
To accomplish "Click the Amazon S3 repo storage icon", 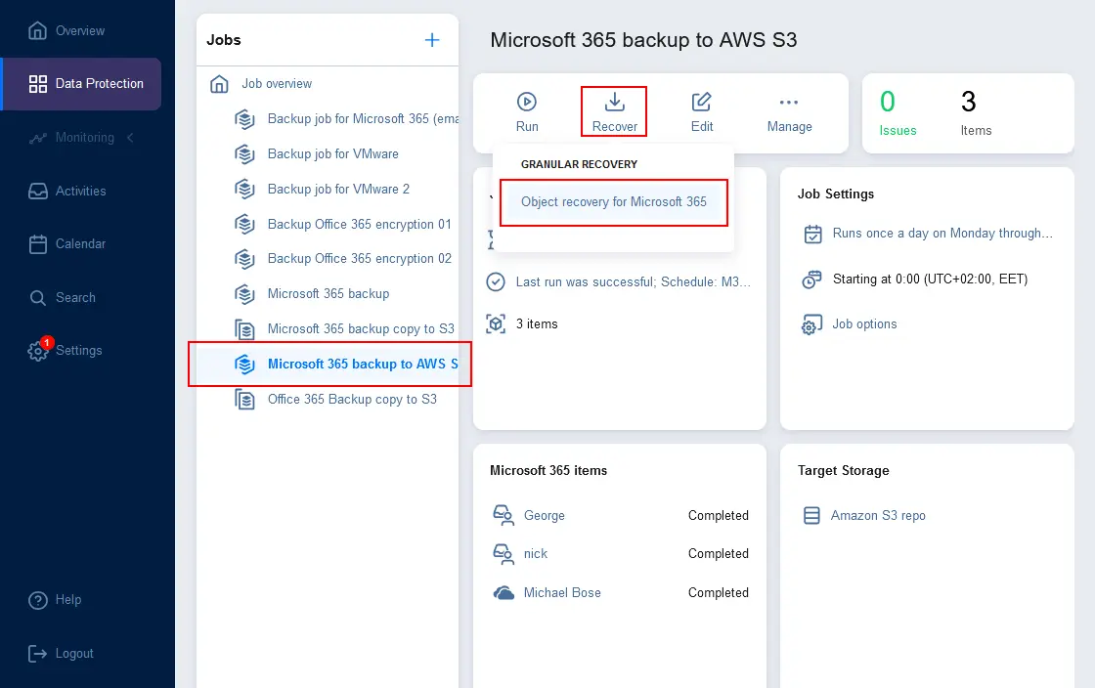I will coord(811,516).
